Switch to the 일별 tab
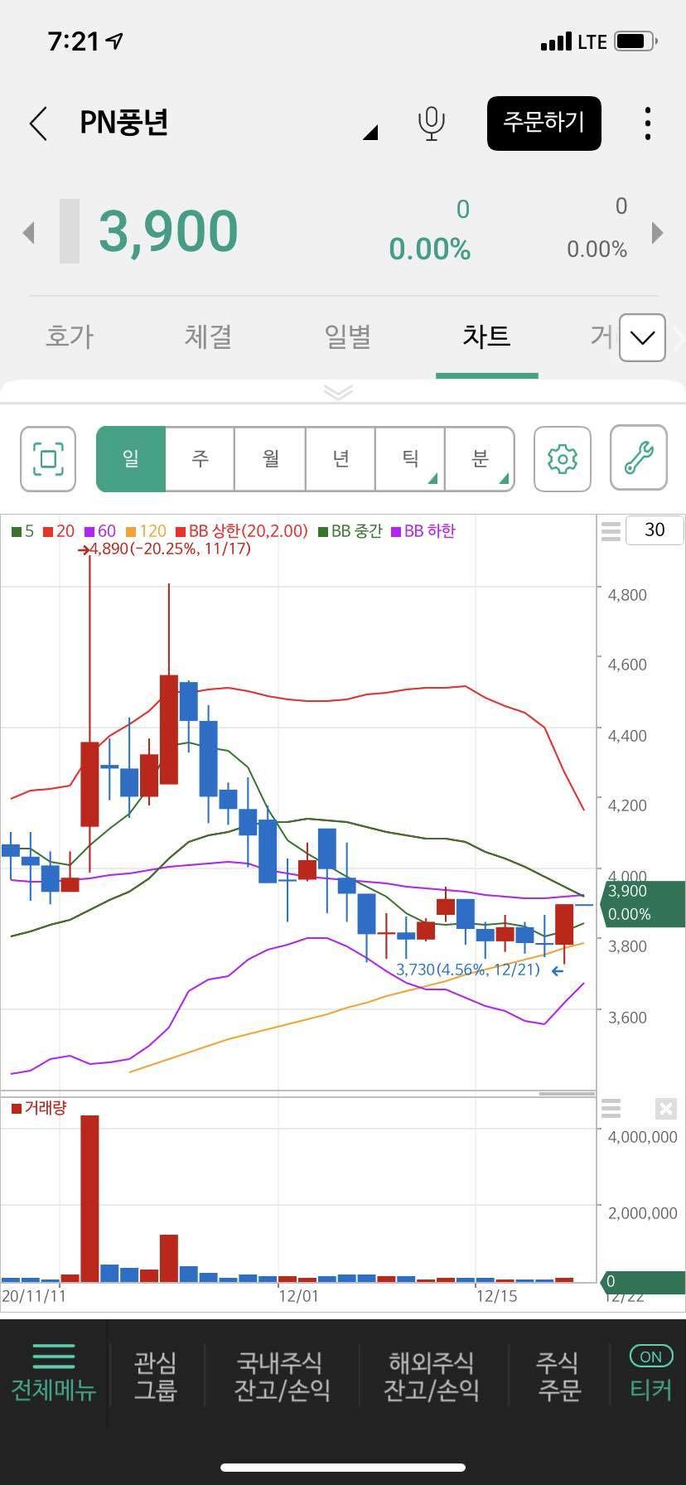Image resolution: width=686 pixels, height=1485 pixels. click(x=347, y=336)
